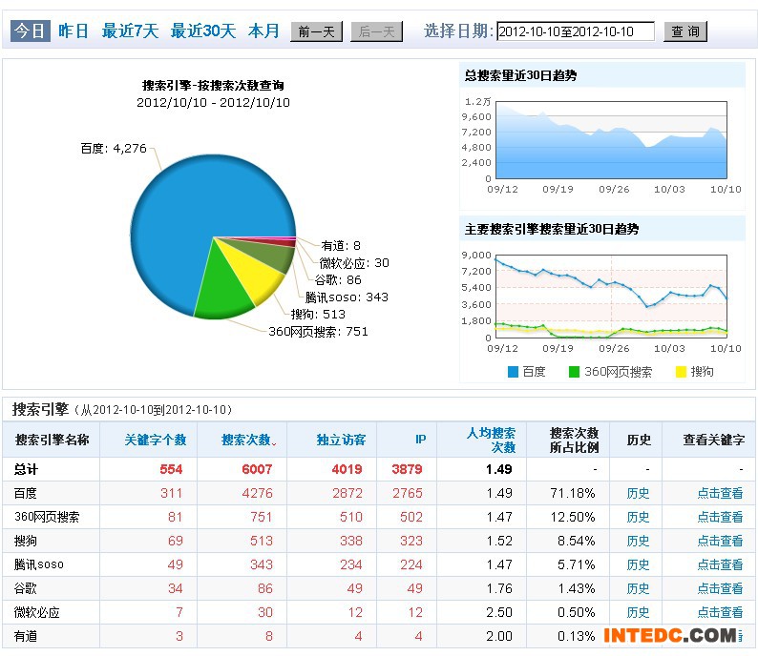Switch to 昨日 view
Screen dimensions: 758x656
tap(74, 31)
